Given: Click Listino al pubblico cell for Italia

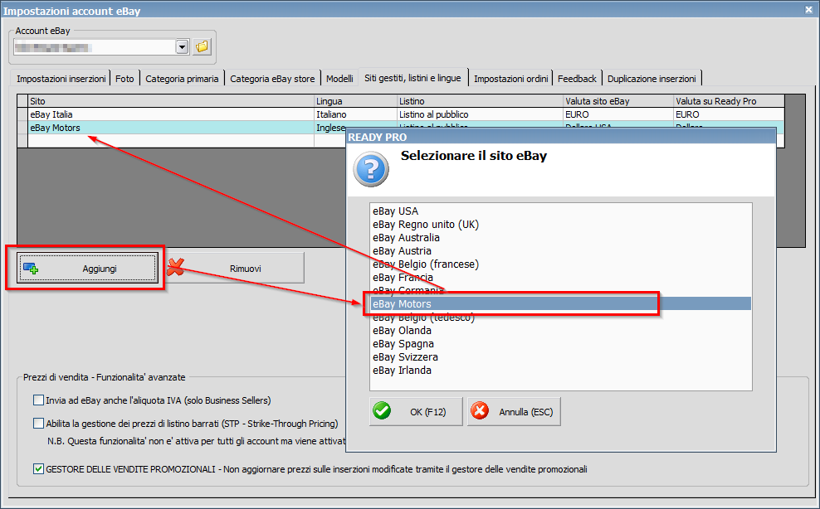Looking at the screenshot, I should click(x=480, y=114).
